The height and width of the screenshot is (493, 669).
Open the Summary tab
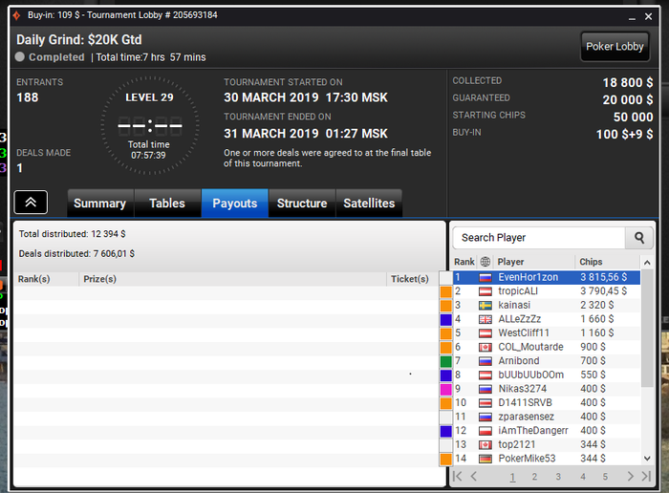99,204
